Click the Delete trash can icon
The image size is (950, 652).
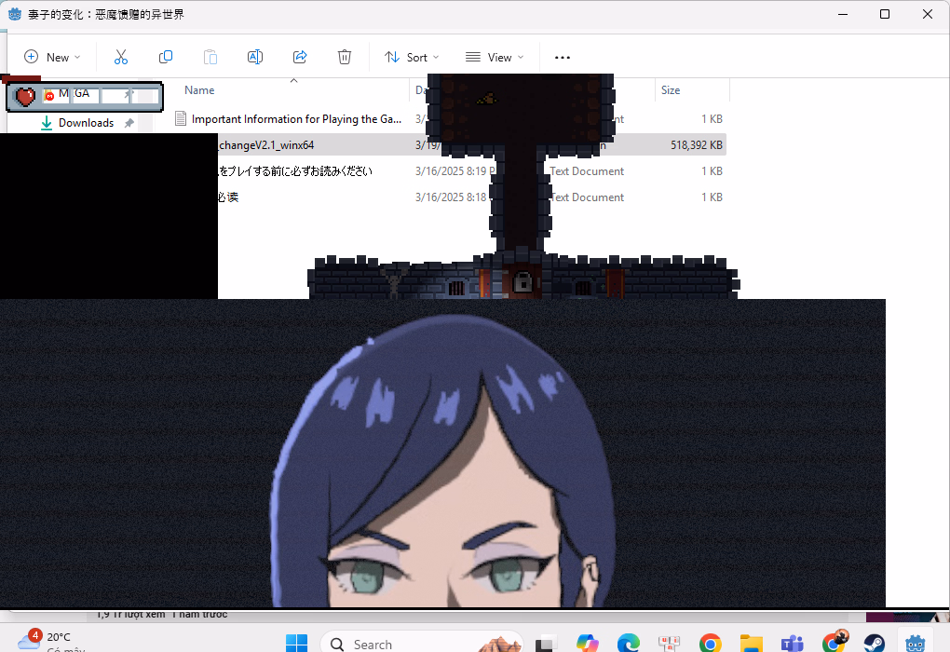click(345, 57)
